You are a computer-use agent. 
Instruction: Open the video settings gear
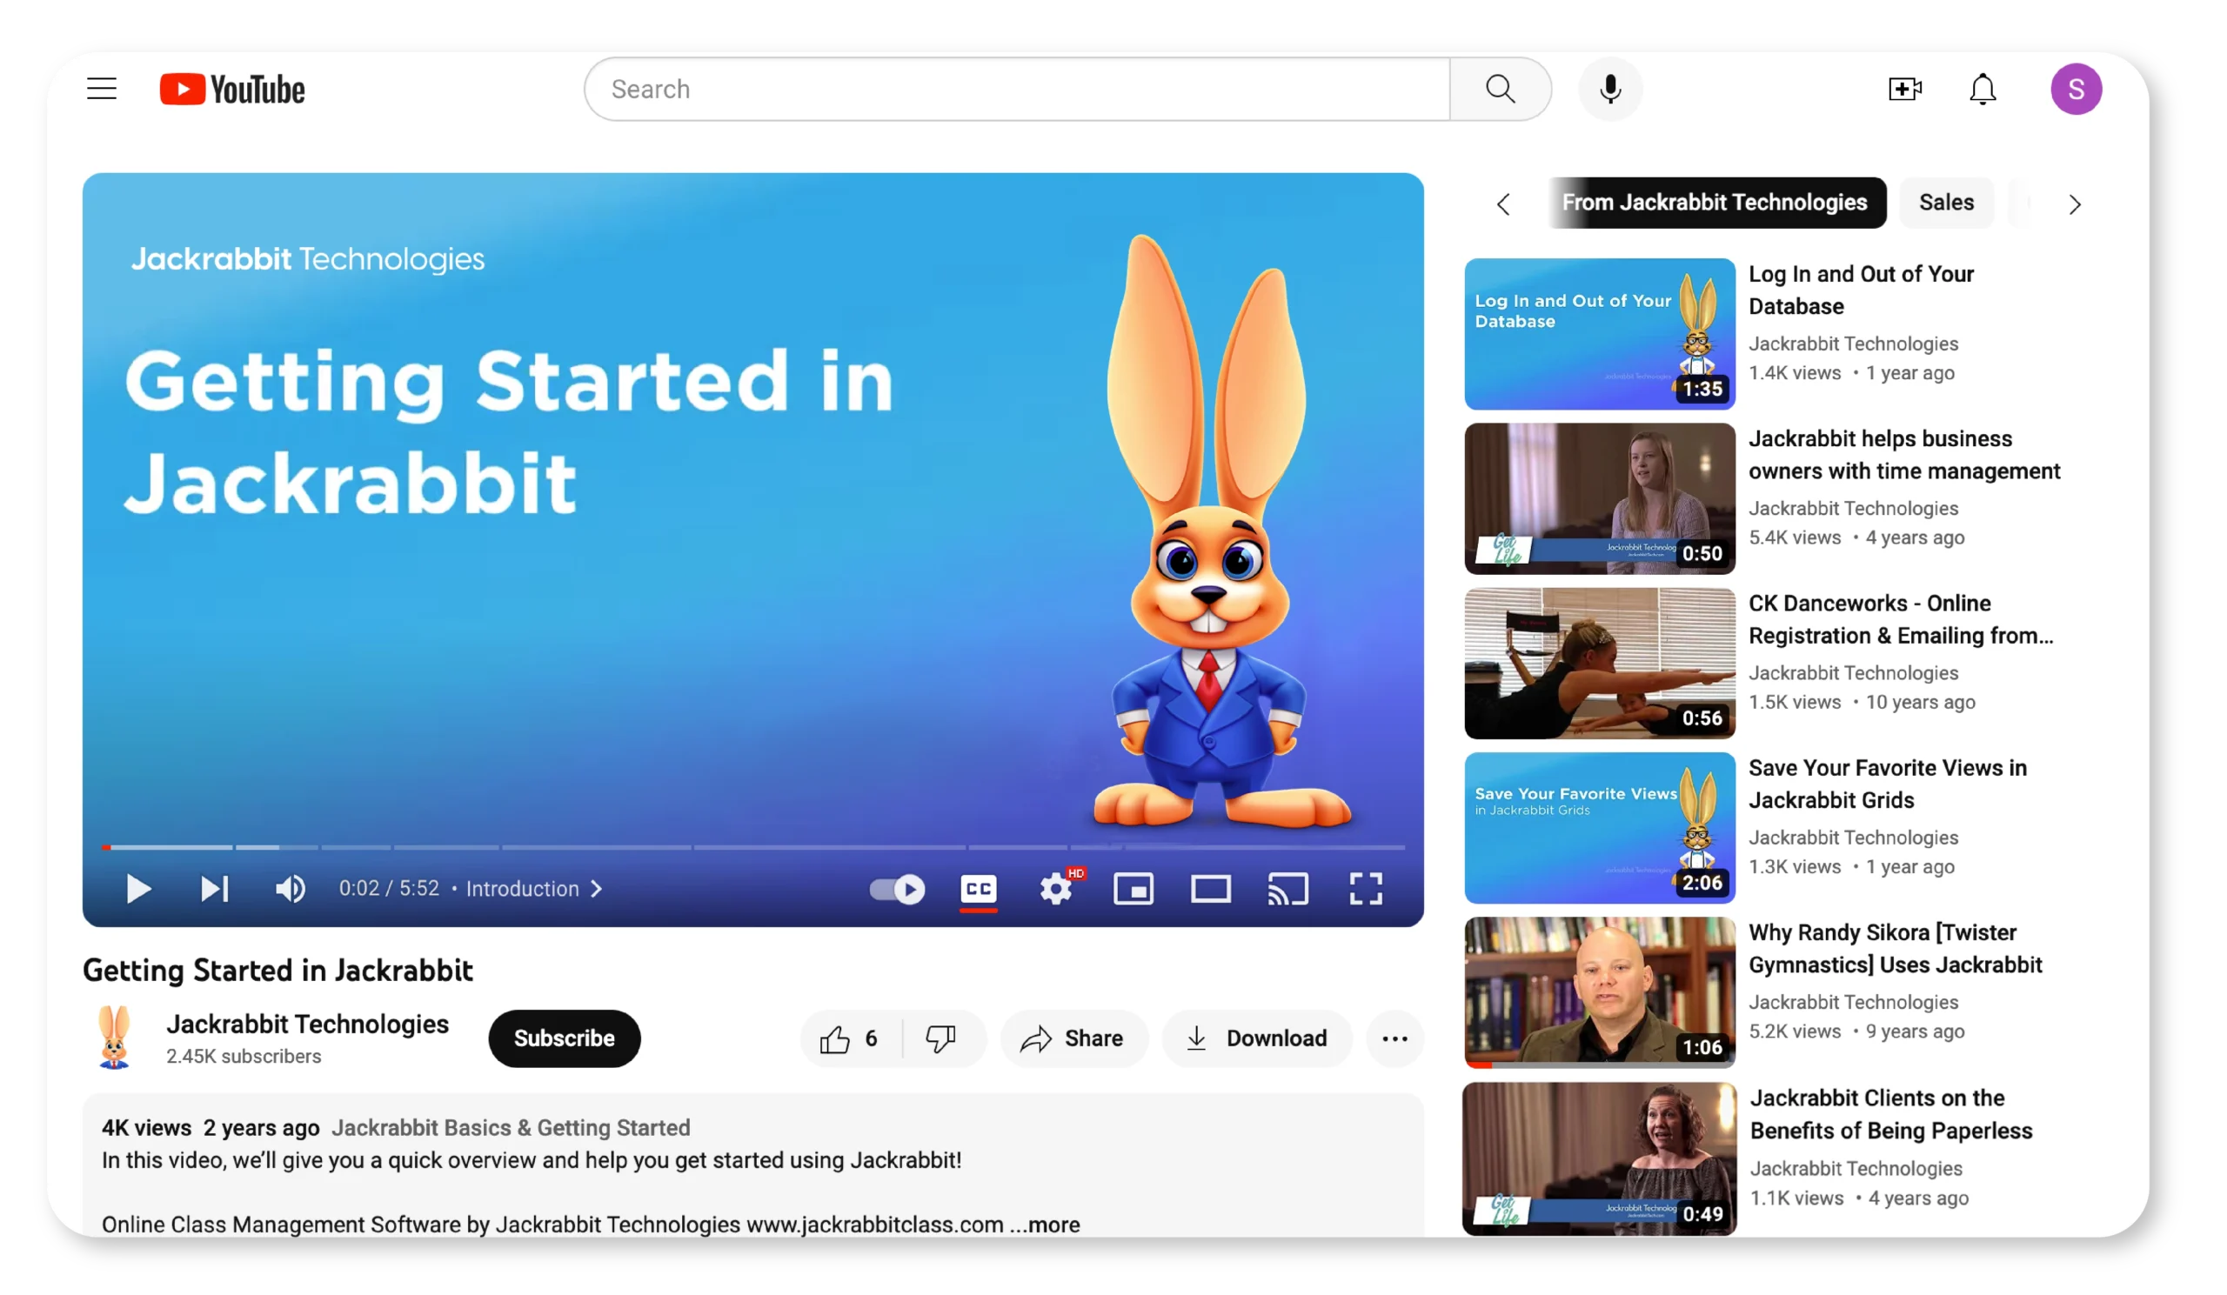[1055, 890]
